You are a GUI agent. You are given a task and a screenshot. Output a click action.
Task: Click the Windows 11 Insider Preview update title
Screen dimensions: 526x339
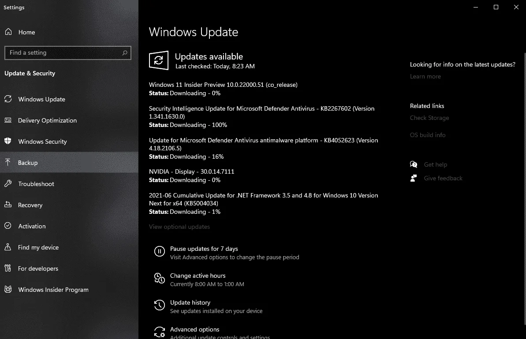click(223, 85)
